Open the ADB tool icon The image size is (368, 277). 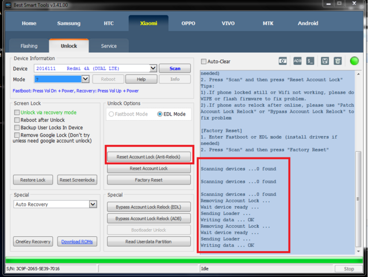(x=297, y=61)
